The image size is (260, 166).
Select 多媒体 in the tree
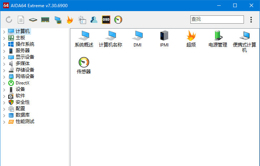pyautogui.click(x=22, y=63)
